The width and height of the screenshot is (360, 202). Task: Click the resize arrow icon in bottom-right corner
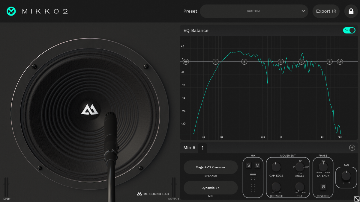tap(357, 199)
